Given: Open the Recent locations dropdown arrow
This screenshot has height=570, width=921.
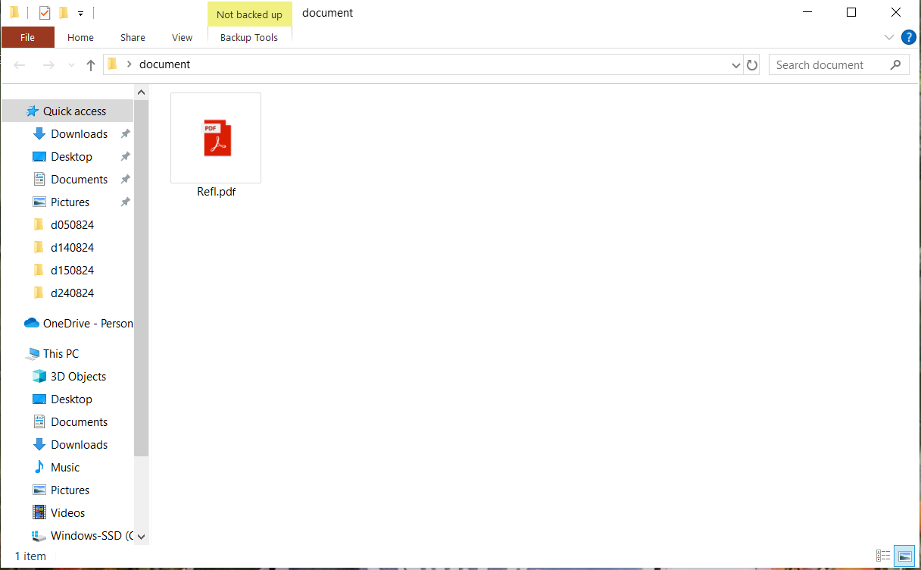Looking at the screenshot, I should (71, 65).
